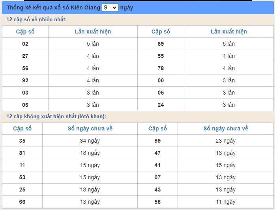
Task: Select the pair 27 row cell
Action: pyautogui.click(x=25, y=56)
